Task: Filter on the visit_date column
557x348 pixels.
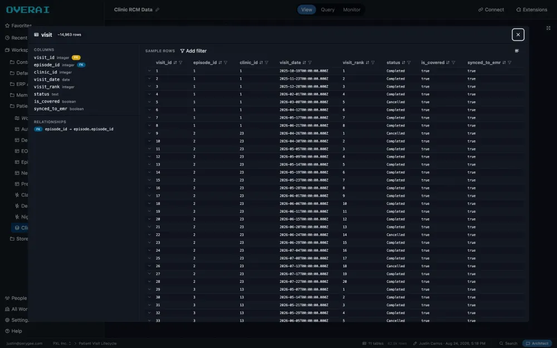Action: pyautogui.click(x=310, y=62)
